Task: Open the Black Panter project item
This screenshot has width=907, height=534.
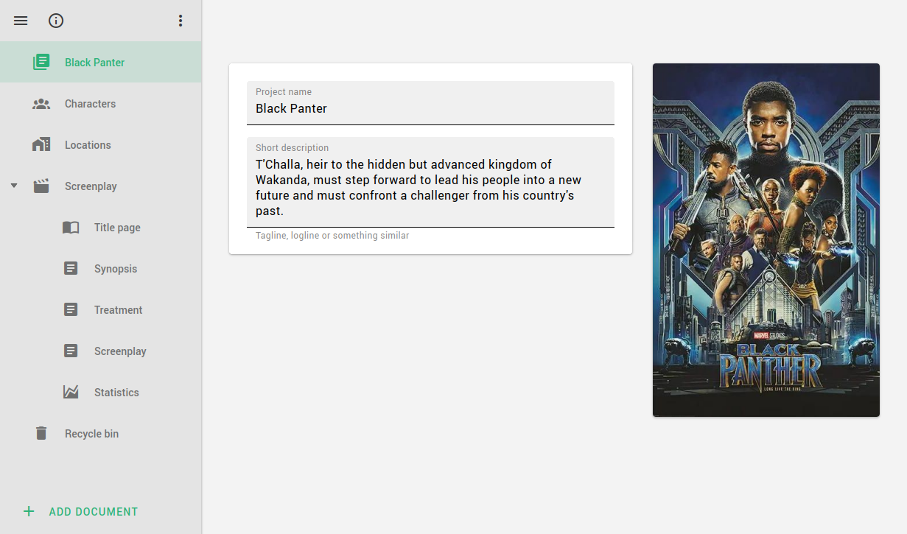Action: click(x=101, y=63)
